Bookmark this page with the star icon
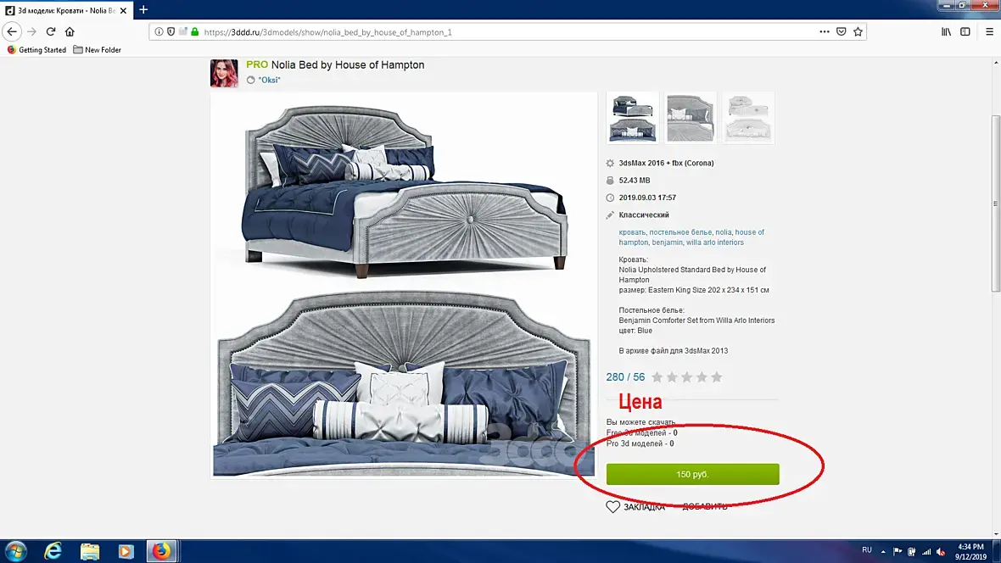The image size is (1001, 563). click(858, 32)
